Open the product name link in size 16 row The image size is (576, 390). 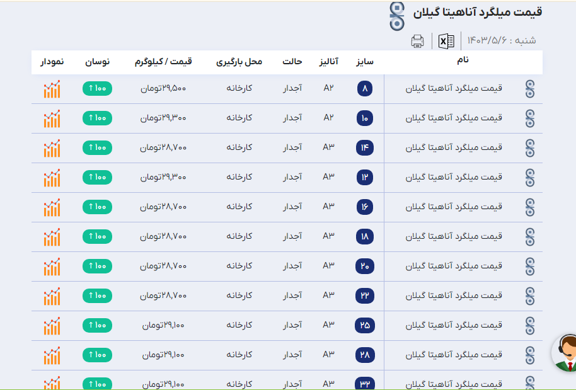[x=454, y=207]
